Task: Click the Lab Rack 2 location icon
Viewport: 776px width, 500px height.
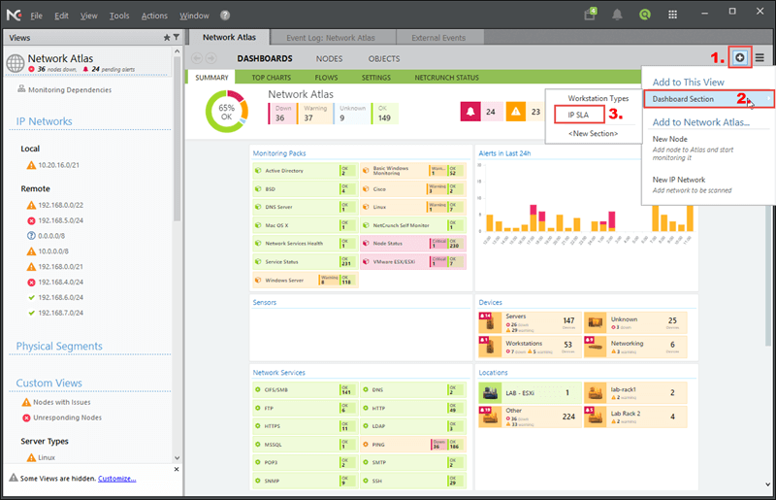Action: [x=595, y=417]
